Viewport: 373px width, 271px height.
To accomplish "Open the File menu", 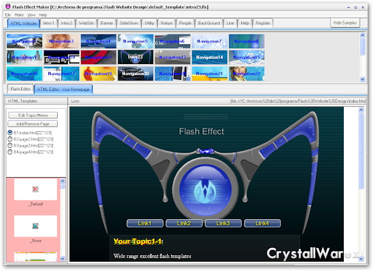I will coord(8,15).
